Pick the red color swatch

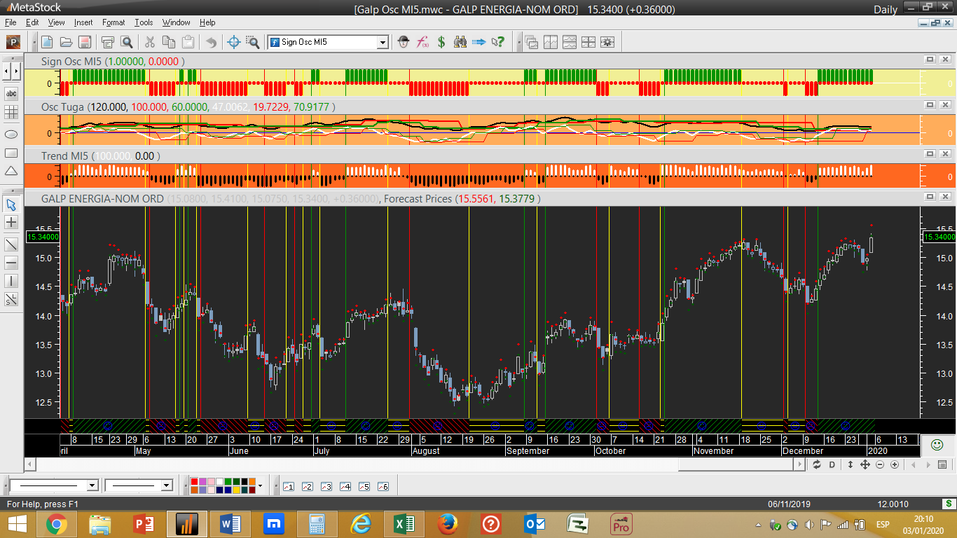coord(195,481)
